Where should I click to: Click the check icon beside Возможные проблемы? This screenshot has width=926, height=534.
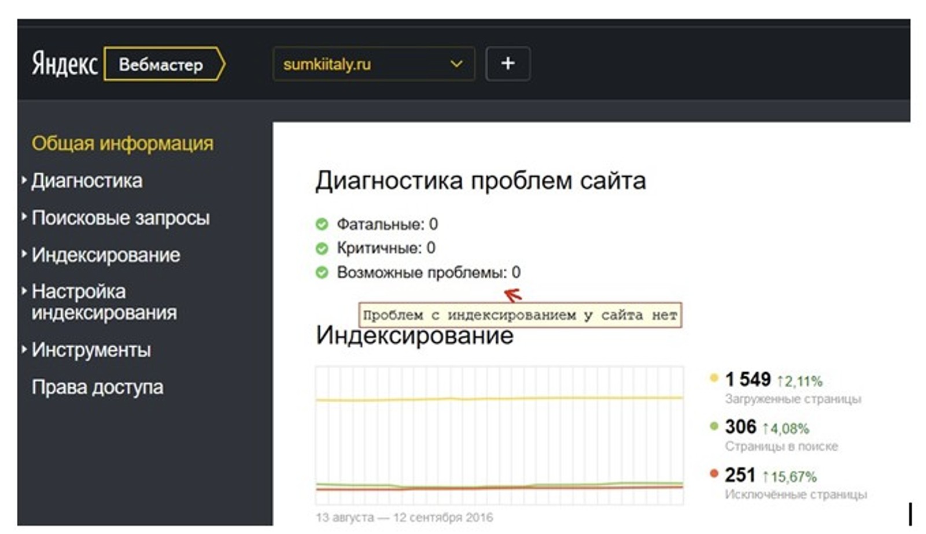coord(322,272)
